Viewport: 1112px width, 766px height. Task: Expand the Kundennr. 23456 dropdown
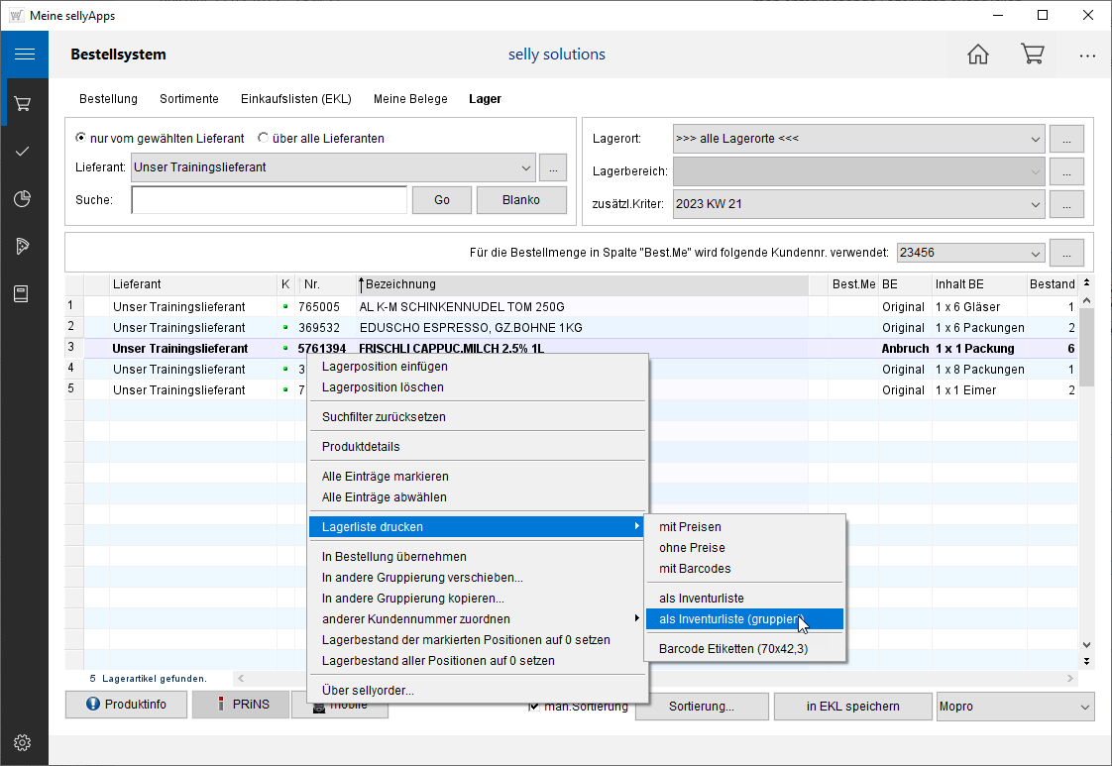point(1035,253)
